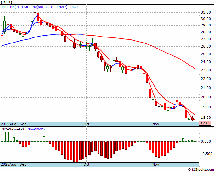
Task: Click the MACD:0.047 value label
Action: pyautogui.click(x=37, y=129)
